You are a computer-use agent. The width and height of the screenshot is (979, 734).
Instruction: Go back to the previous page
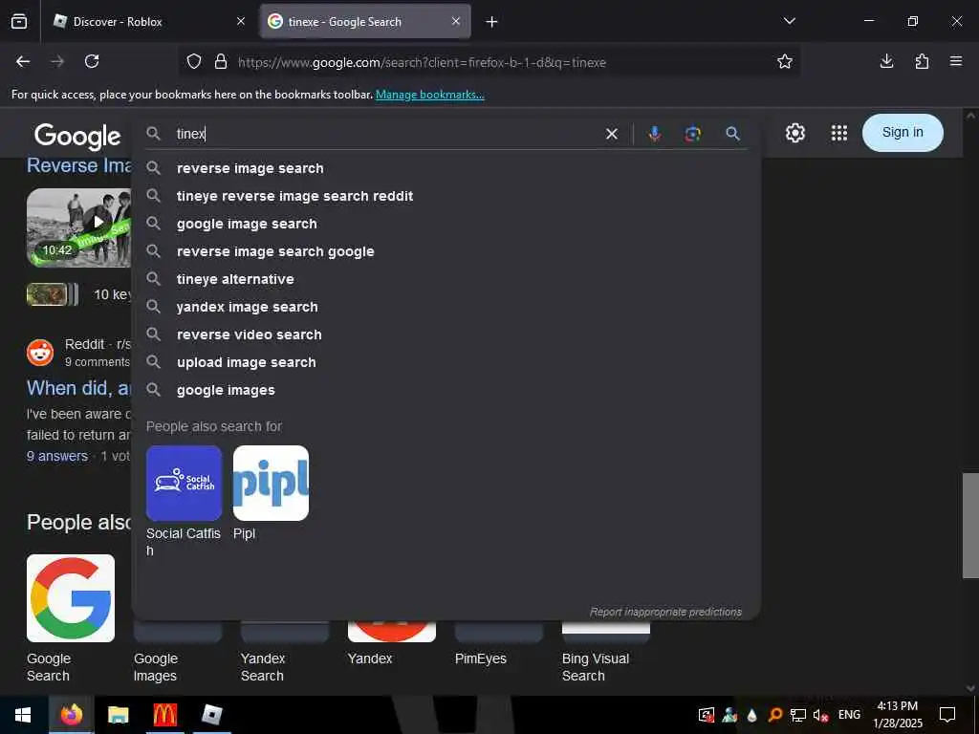click(x=23, y=61)
